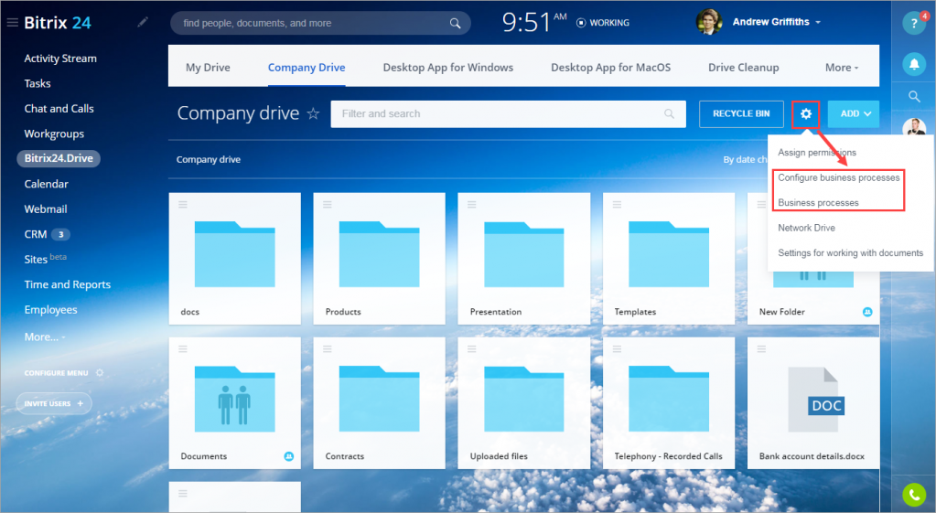
Task: Click the pencil edit icon in the sidebar header
Action: click(x=143, y=22)
